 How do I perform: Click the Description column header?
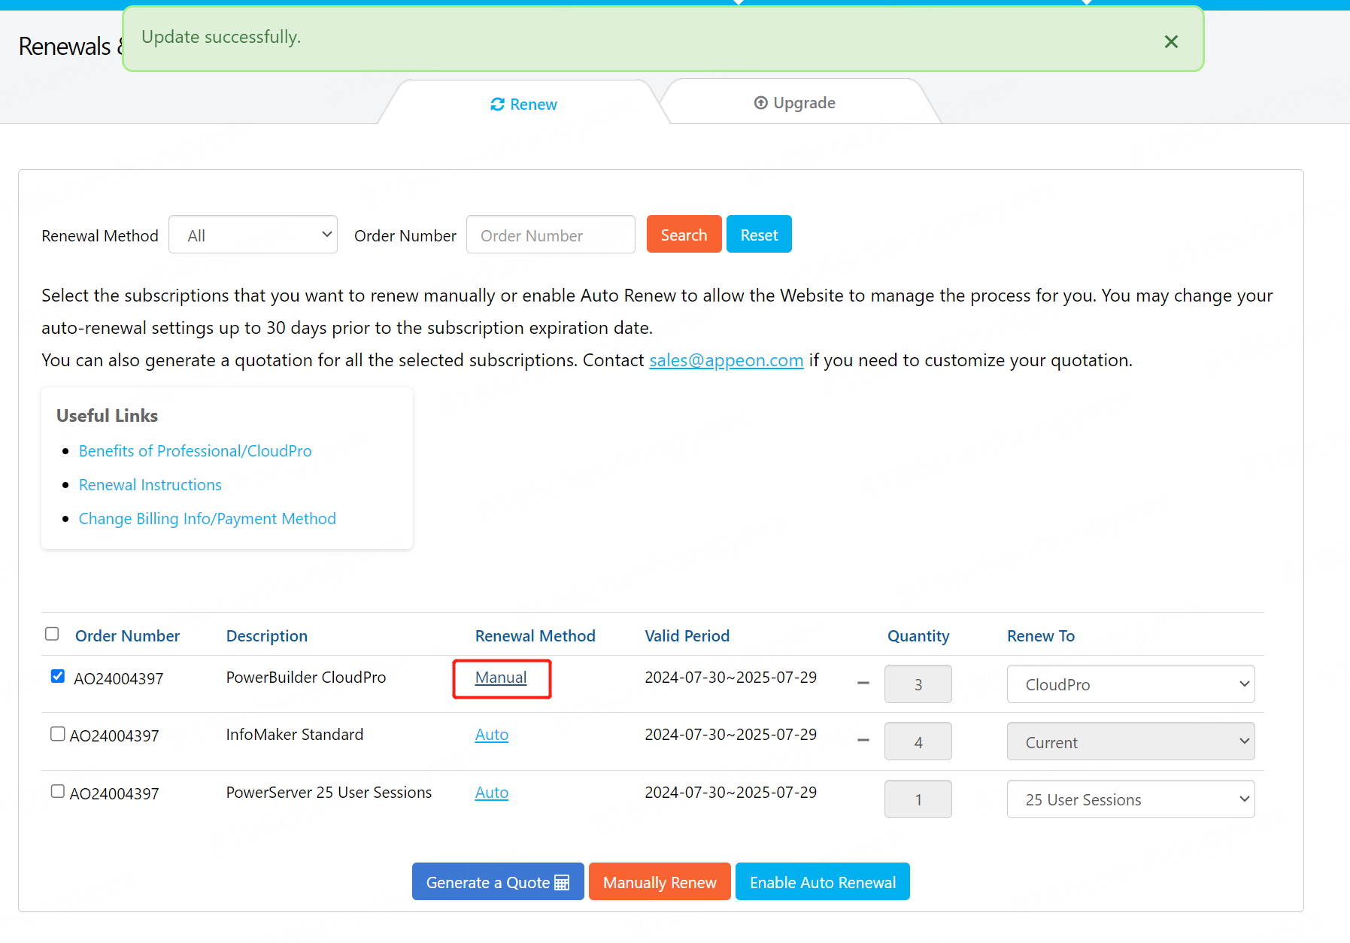267,635
